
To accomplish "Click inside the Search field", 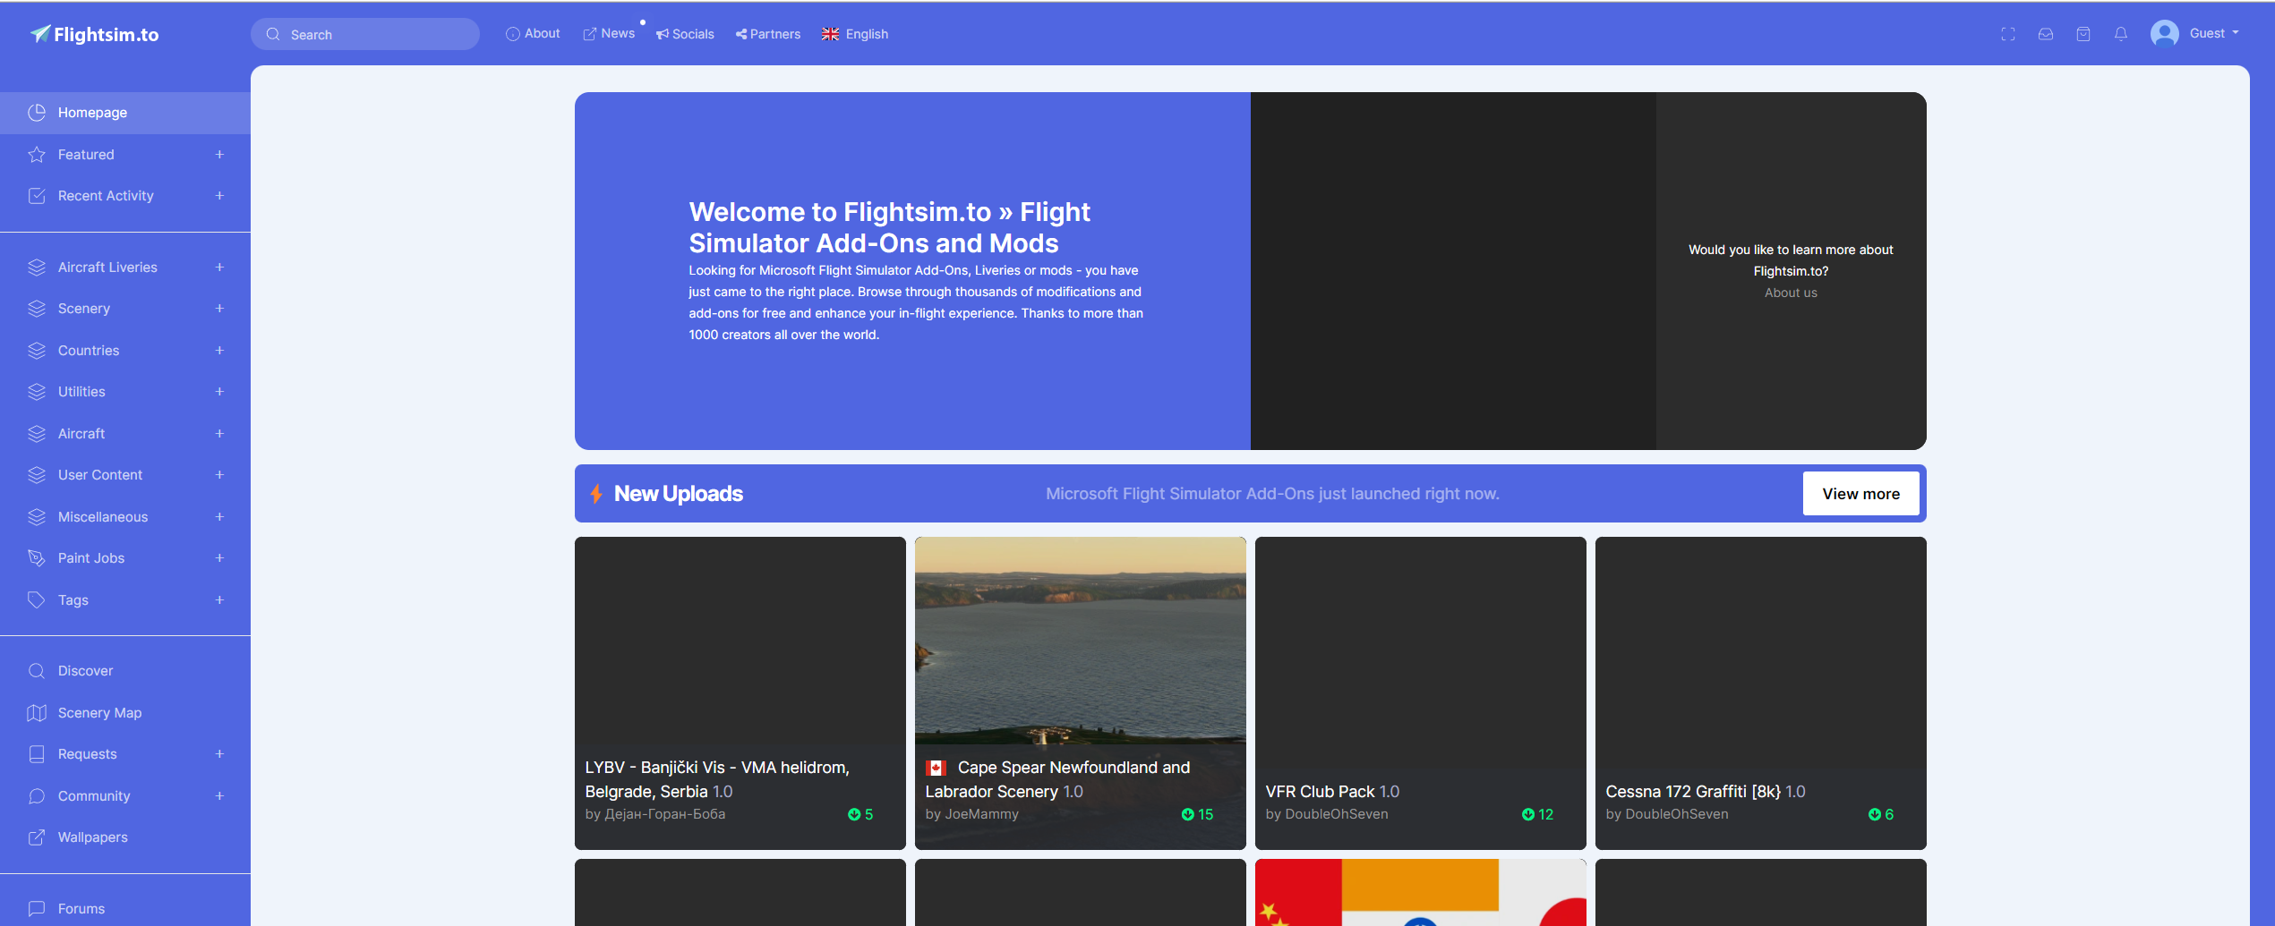I will [x=365, y=34].
